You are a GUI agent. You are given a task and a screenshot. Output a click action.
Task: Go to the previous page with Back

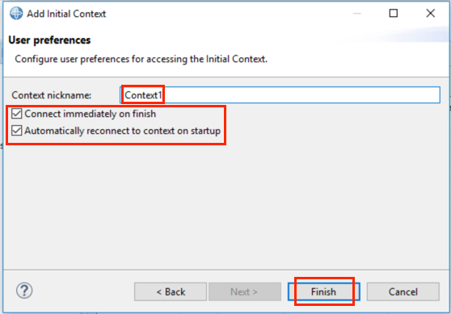point(171,291)
